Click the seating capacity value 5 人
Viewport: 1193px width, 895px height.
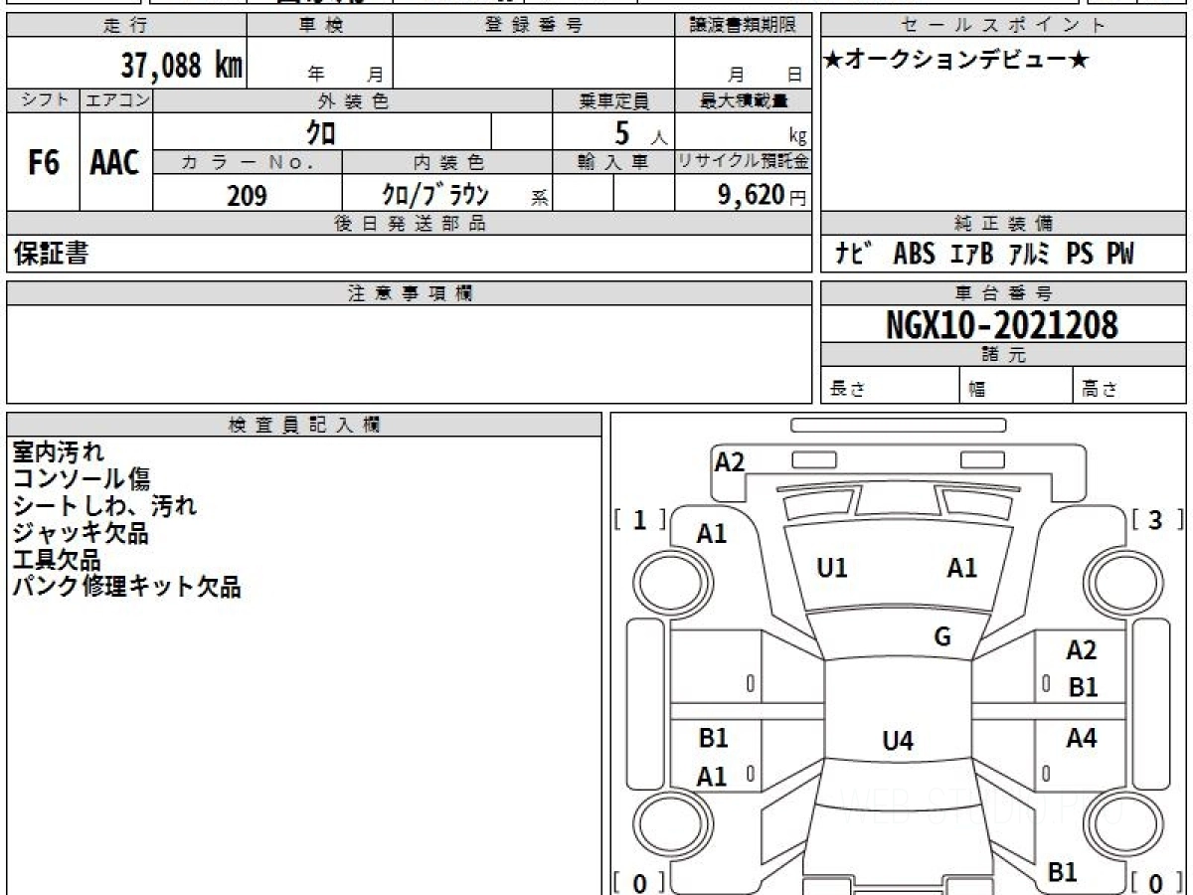click(x=639, y=133)
